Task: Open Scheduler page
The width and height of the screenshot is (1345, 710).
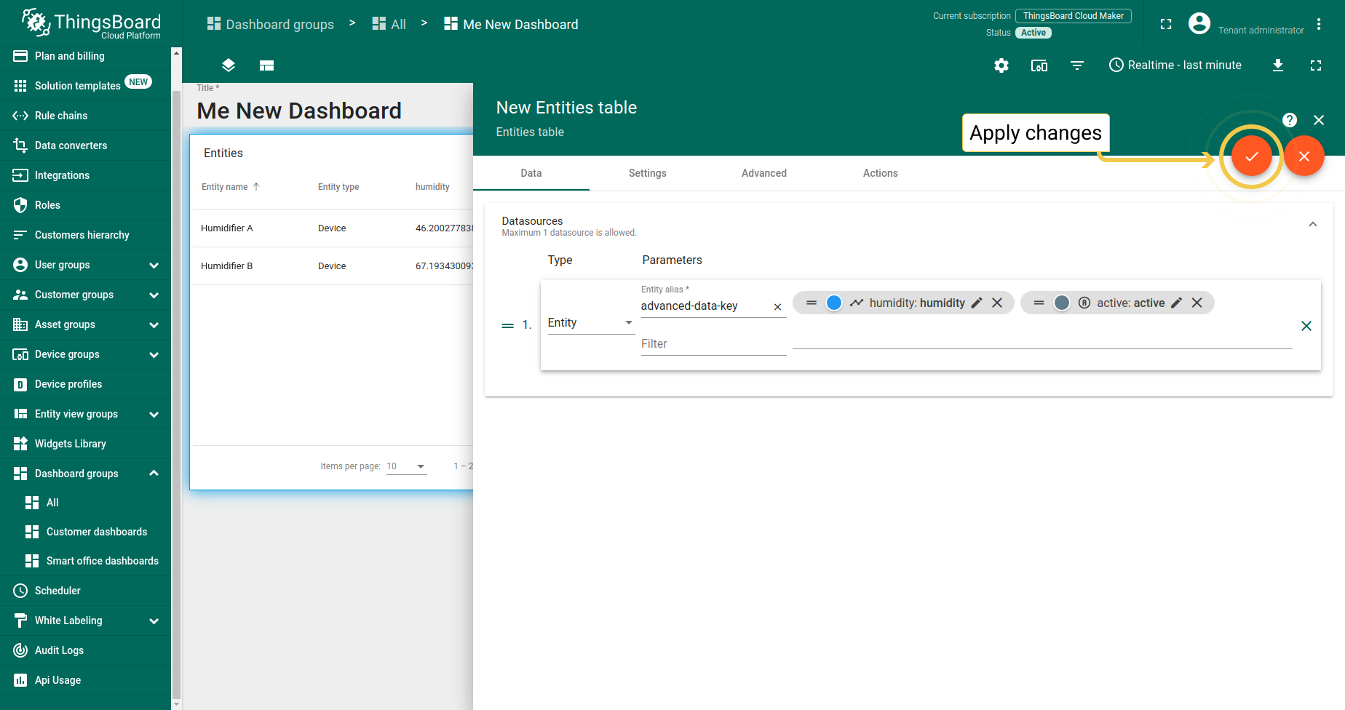Action: point(85,591)
